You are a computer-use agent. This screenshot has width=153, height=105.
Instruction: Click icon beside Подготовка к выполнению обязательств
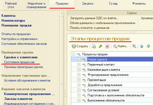[x=84, y=95]
